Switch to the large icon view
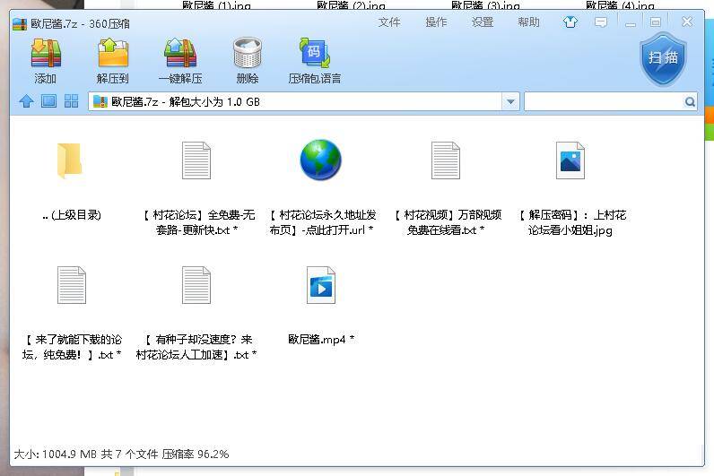Screen dimensions: 714x476 [49, 102]
